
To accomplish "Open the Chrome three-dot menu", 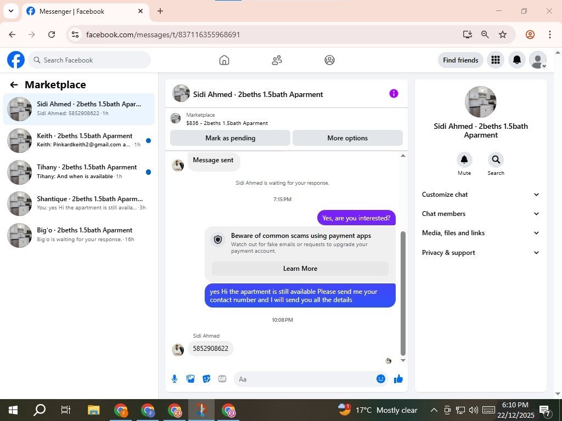I will coord(549,35).
